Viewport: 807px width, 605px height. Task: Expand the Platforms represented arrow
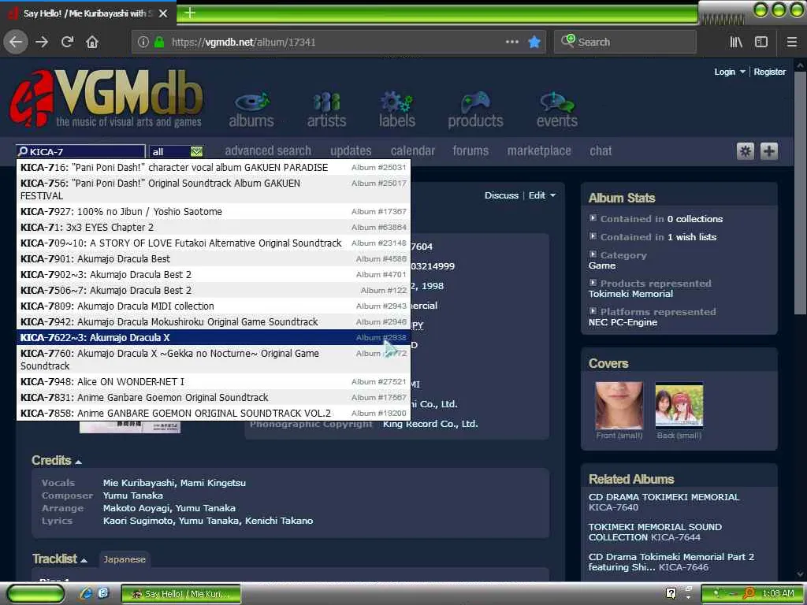click(x=593, y=310)
